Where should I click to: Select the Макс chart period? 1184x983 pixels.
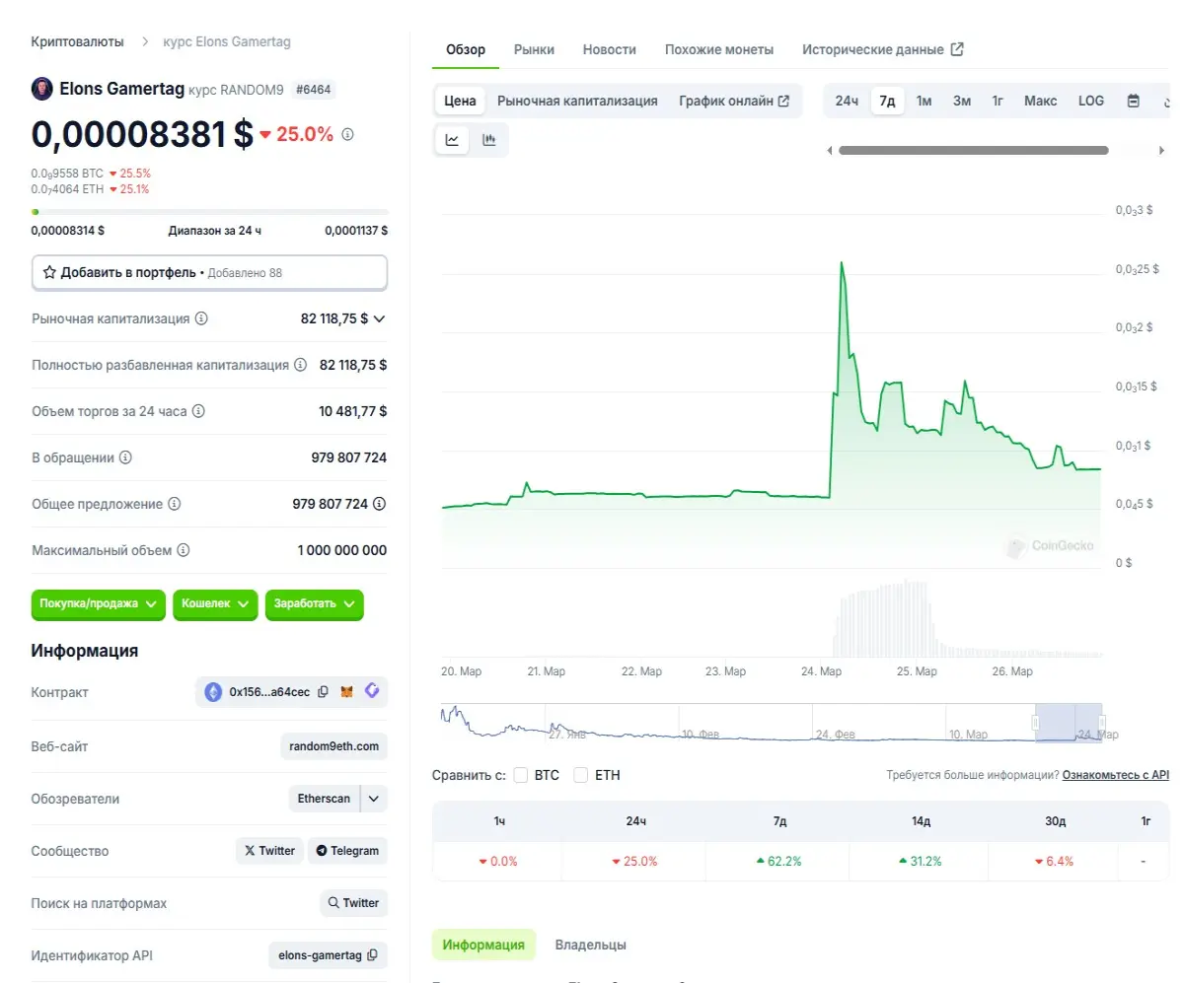tap(1040, 101)
